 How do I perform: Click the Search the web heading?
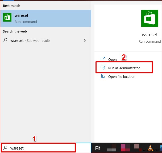point(15,31)
